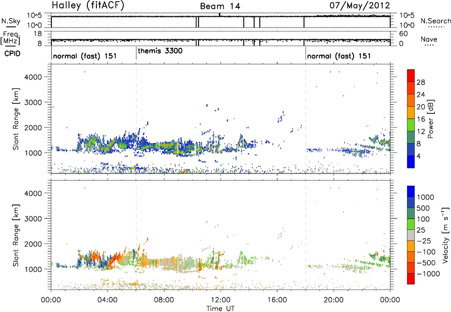
Task: Click the first 'normal (fast) 151' CPID label
Action: point(85,56)
